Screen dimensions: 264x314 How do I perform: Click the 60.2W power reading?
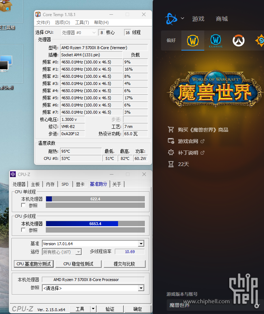pyautogui.click(x=140, y=158)
